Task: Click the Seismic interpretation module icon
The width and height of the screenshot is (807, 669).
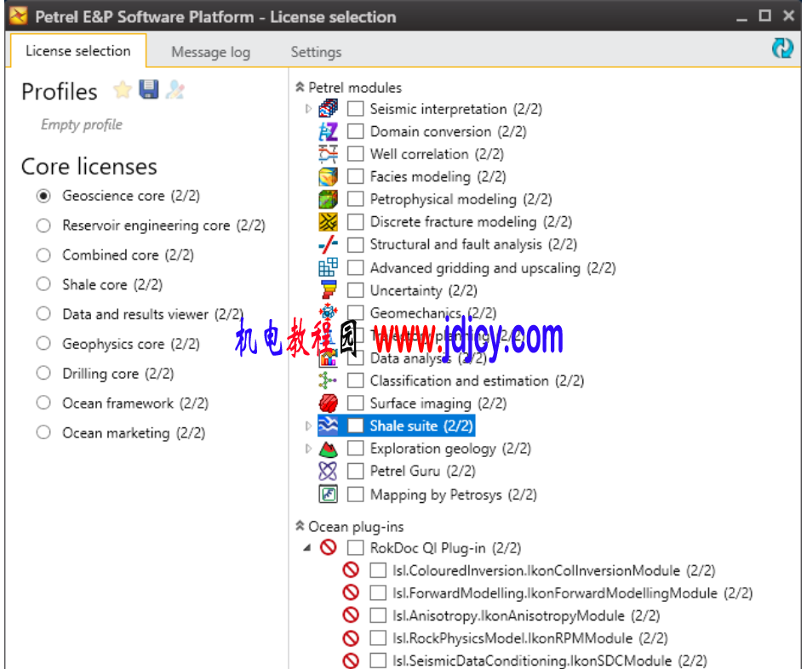Action: pyautogui.click(x=328, y=109)
